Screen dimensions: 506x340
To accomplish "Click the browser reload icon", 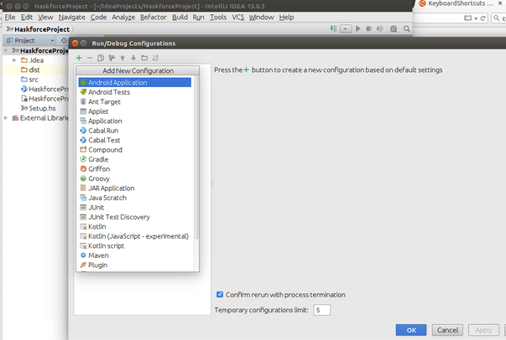I will [x=483, y=18].
